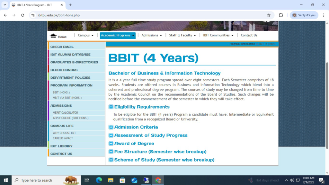
Task: Open Microsoft Store from taskbar
Action: coord(122,180)
